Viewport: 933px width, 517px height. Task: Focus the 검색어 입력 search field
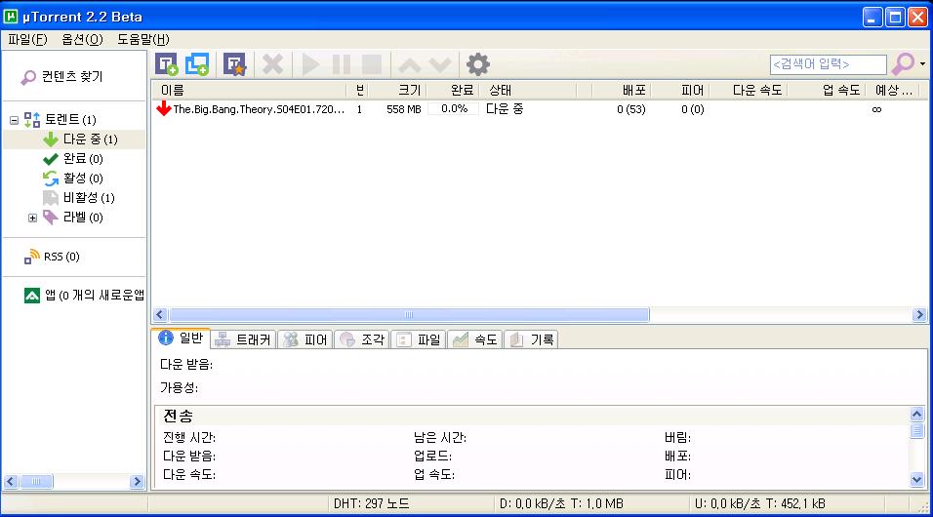click(x=828, y=64)
